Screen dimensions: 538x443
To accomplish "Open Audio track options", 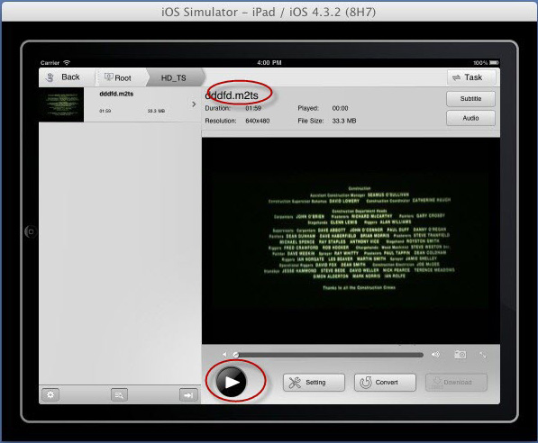I will pyautogui.click(x=470, y=118).
